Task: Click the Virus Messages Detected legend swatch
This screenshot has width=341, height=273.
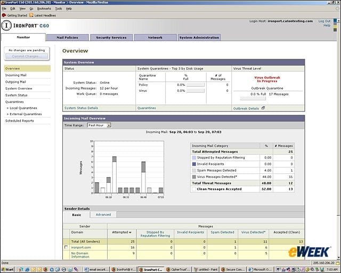Action: tap(194, 177)
